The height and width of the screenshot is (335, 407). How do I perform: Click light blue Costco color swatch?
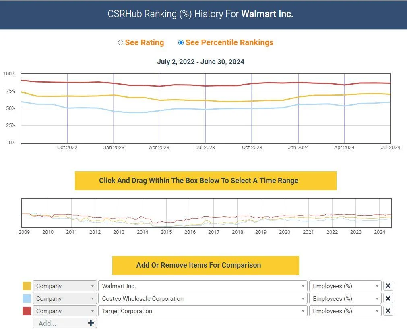point(27,298)
